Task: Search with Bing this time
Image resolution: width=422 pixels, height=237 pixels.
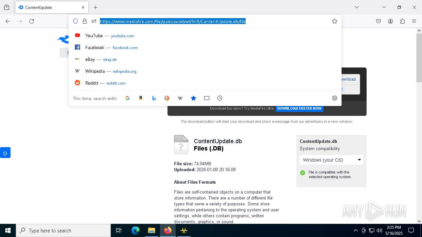Action: tap(154, 98)
